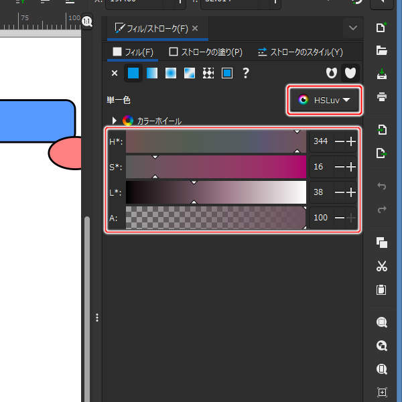The width and height of the screenshot is (402, 402).
Task: Click the Redo arrow icon
Action: pos(381,209)
